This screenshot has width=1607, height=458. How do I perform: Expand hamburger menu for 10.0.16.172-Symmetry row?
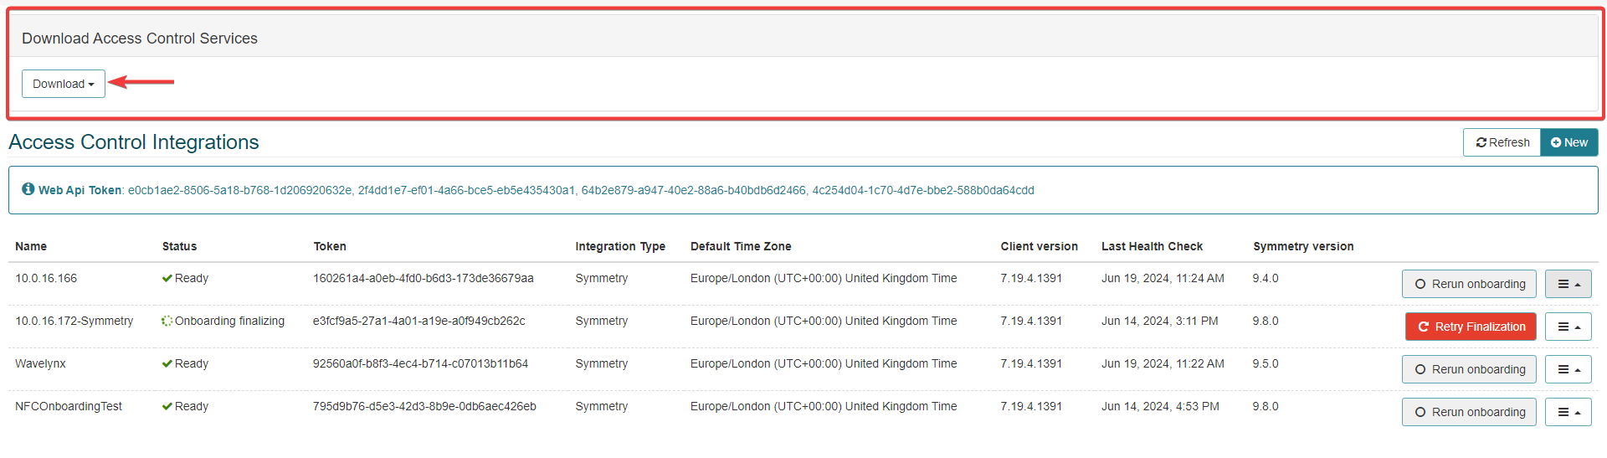coord(1568,327)
